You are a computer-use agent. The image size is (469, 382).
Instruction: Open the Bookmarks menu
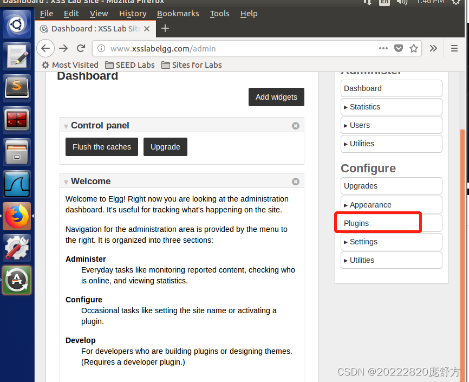[x=178, y=14]
